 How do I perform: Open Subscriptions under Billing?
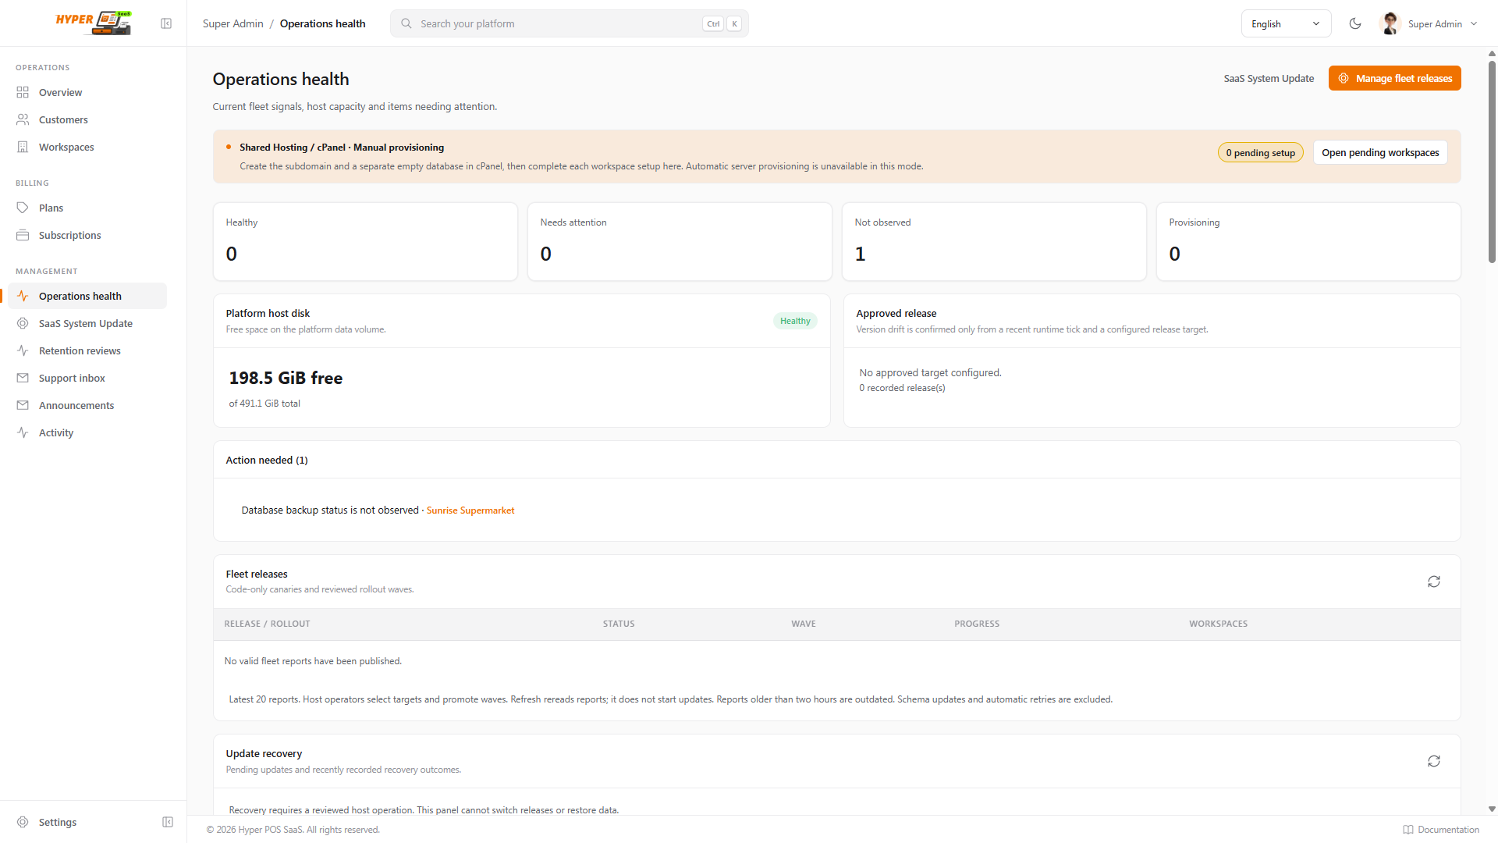[x=87, y=235]
